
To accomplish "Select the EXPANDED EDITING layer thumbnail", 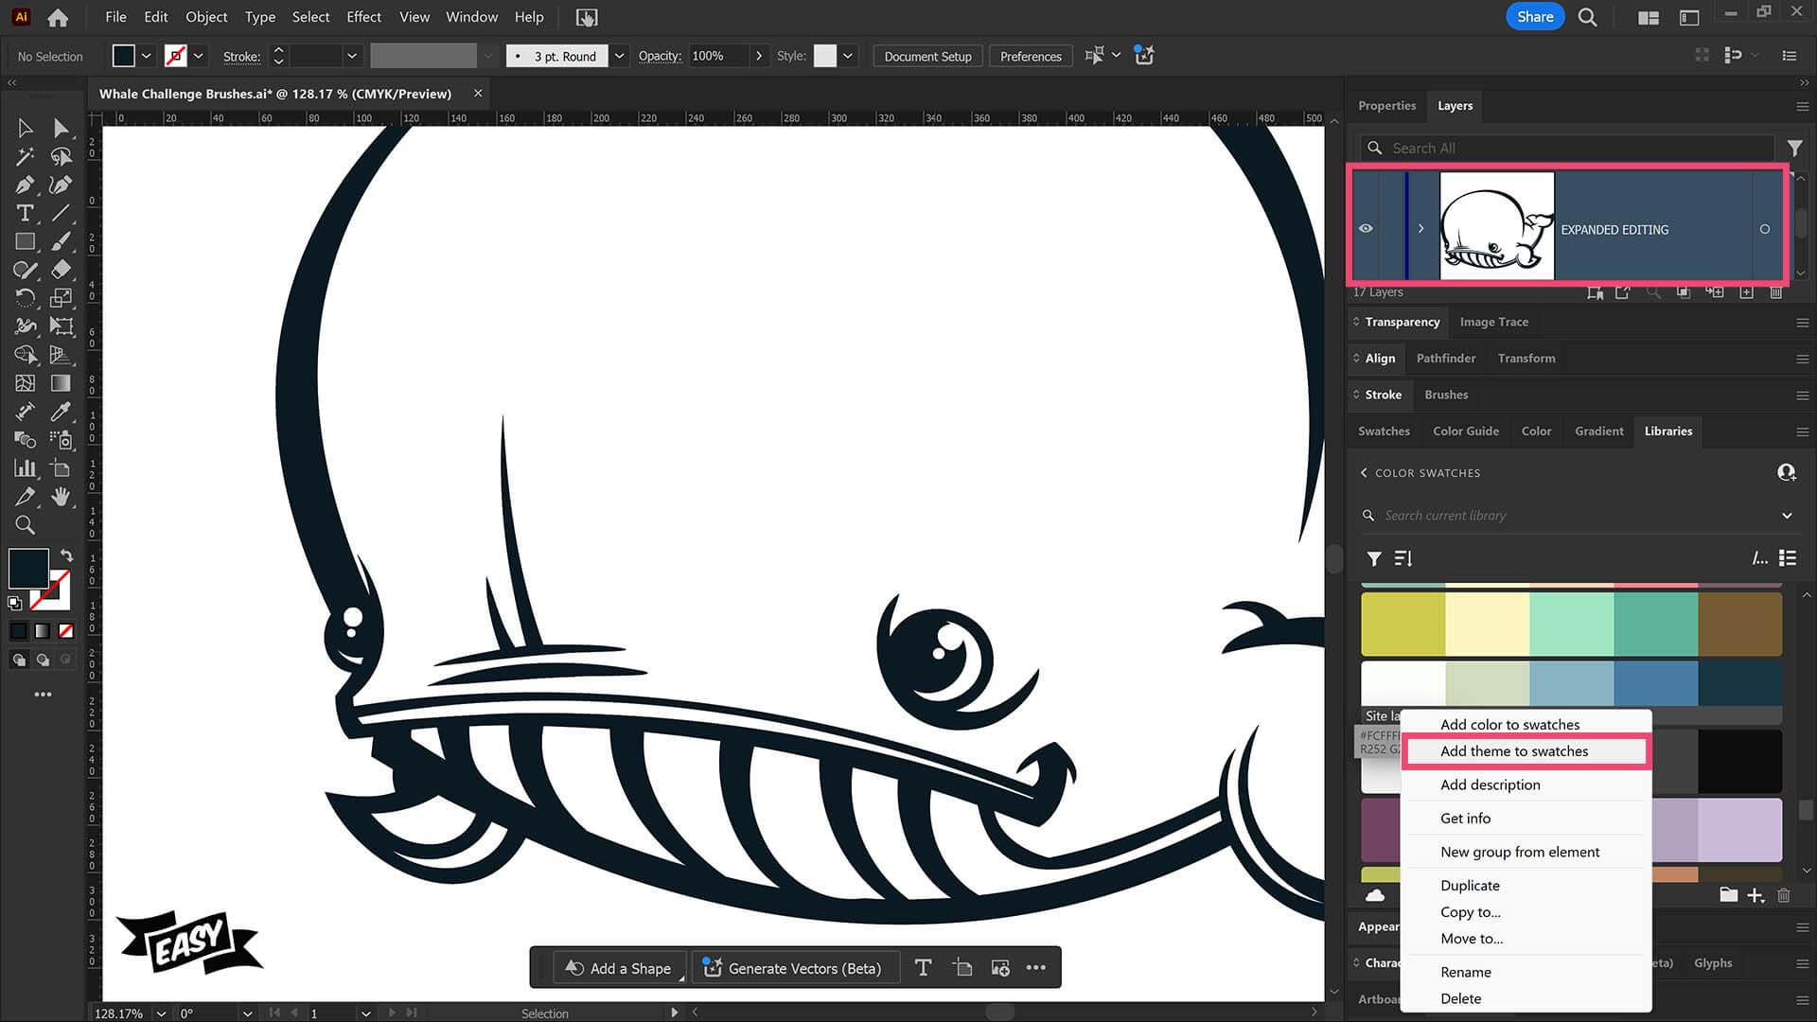I will tap(1496, 226).
